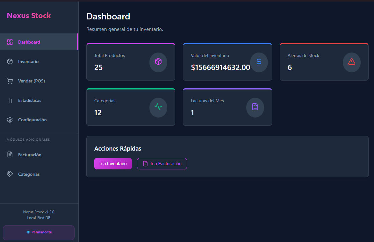The height and width of the screenshot is (242, 374).
Task: Click the categories count 12
Action: pyautogui.click(x=98, y=112)
